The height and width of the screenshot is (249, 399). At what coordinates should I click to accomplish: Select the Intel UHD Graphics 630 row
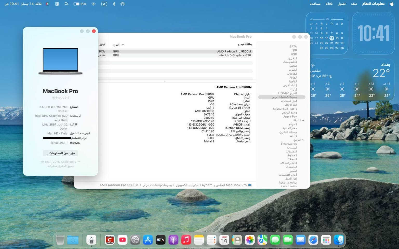pos(175,55)
